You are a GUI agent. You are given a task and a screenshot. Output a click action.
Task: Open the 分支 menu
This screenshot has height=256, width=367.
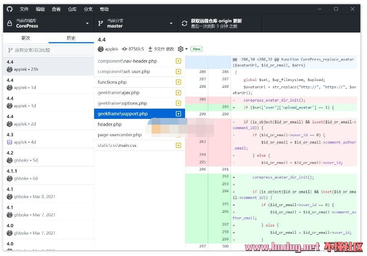click(x=88, y=9)
